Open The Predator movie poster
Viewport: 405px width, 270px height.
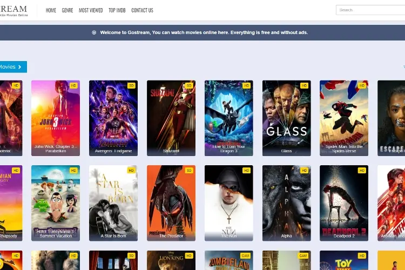[x=171, y=203]
